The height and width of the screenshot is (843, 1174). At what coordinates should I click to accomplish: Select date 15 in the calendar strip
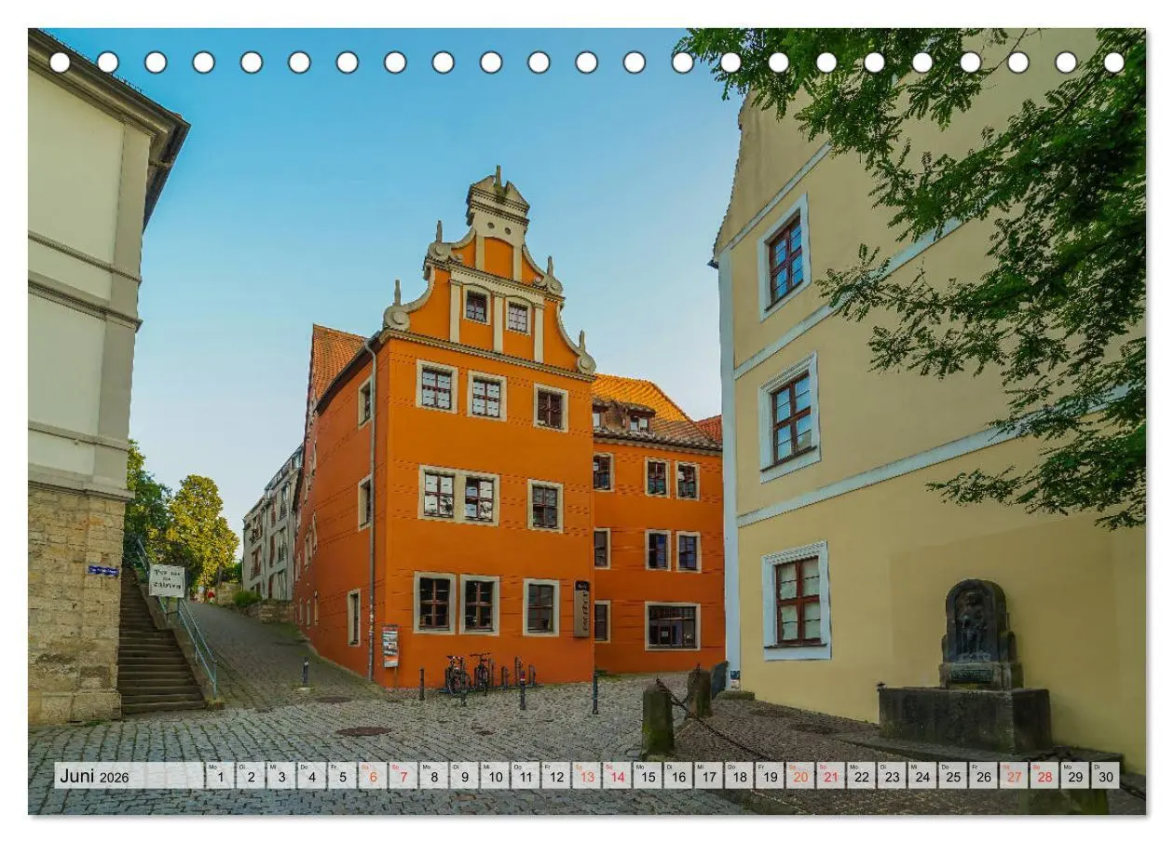(648, 776)
